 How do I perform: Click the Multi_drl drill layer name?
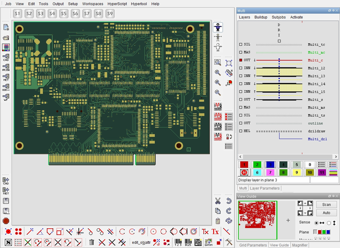(317, 139)
